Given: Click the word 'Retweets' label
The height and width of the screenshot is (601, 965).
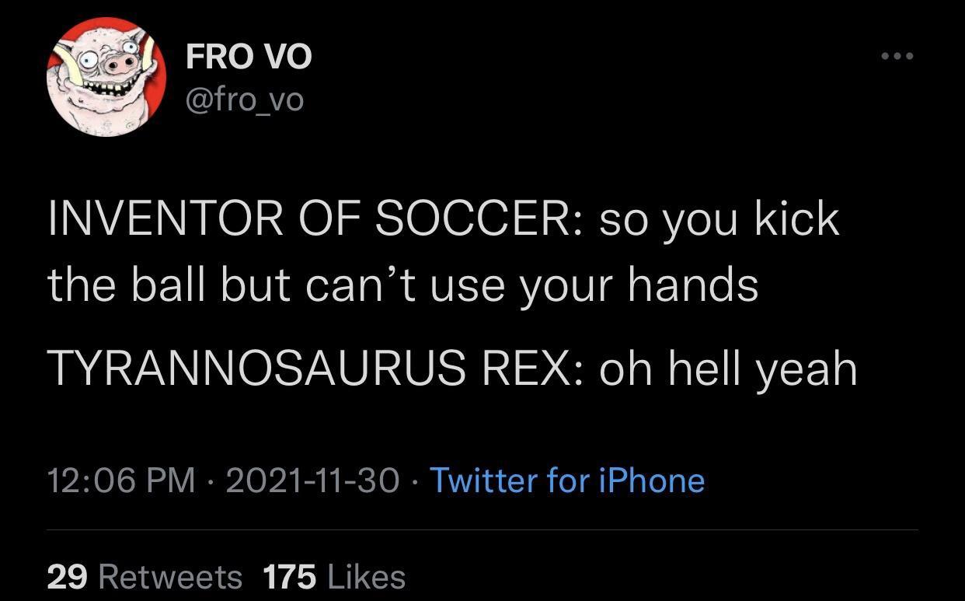Looking at the screenshot, I should coord(171,577).
